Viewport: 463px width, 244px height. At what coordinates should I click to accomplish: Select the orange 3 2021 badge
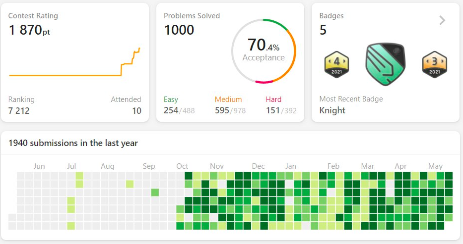[x=434, y=64]
